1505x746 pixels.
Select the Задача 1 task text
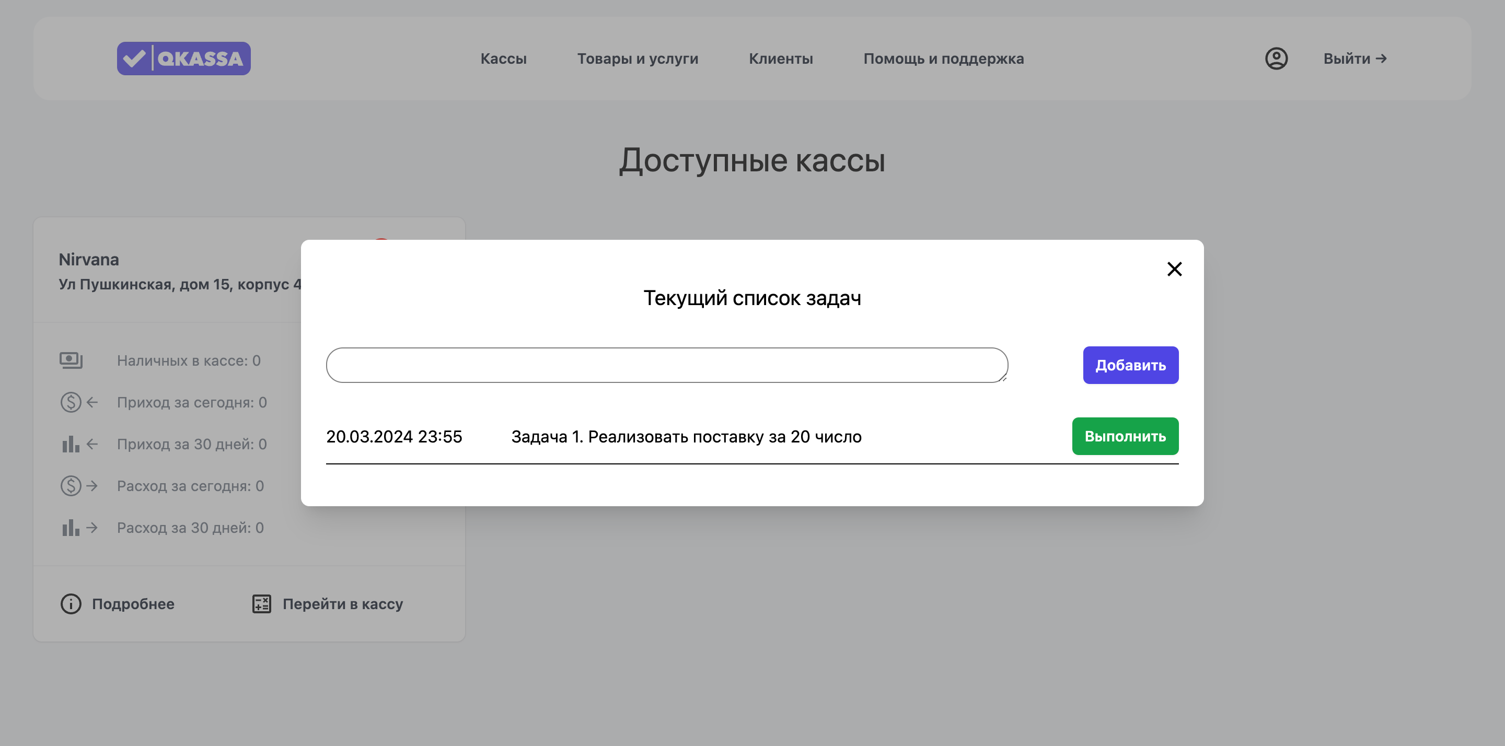tap(686, 437)
